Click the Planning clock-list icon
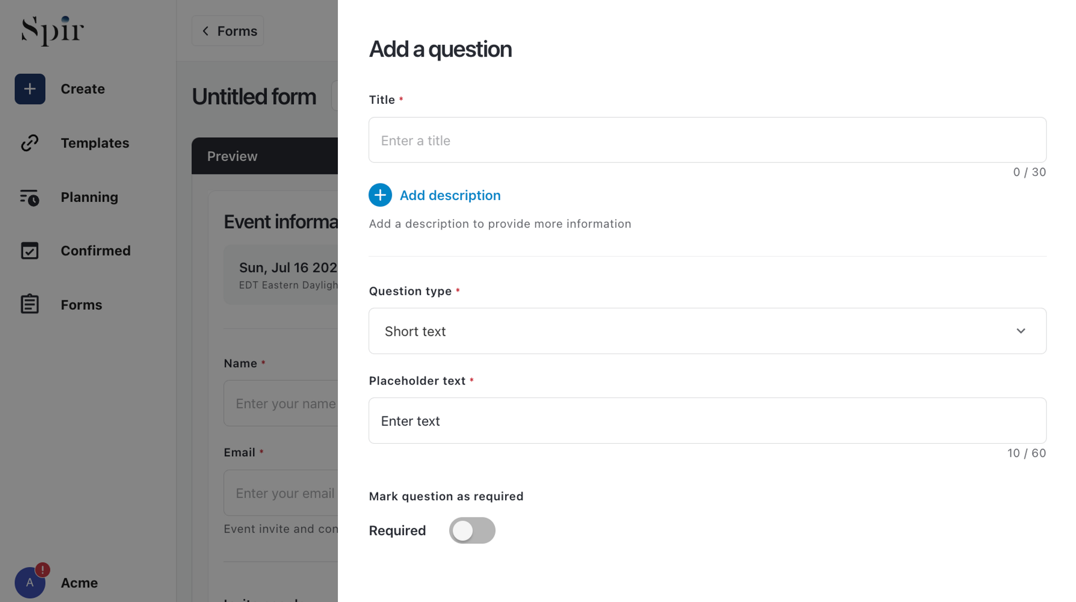The height and width of the screenshot is (602, 1076). click(30, 197)
